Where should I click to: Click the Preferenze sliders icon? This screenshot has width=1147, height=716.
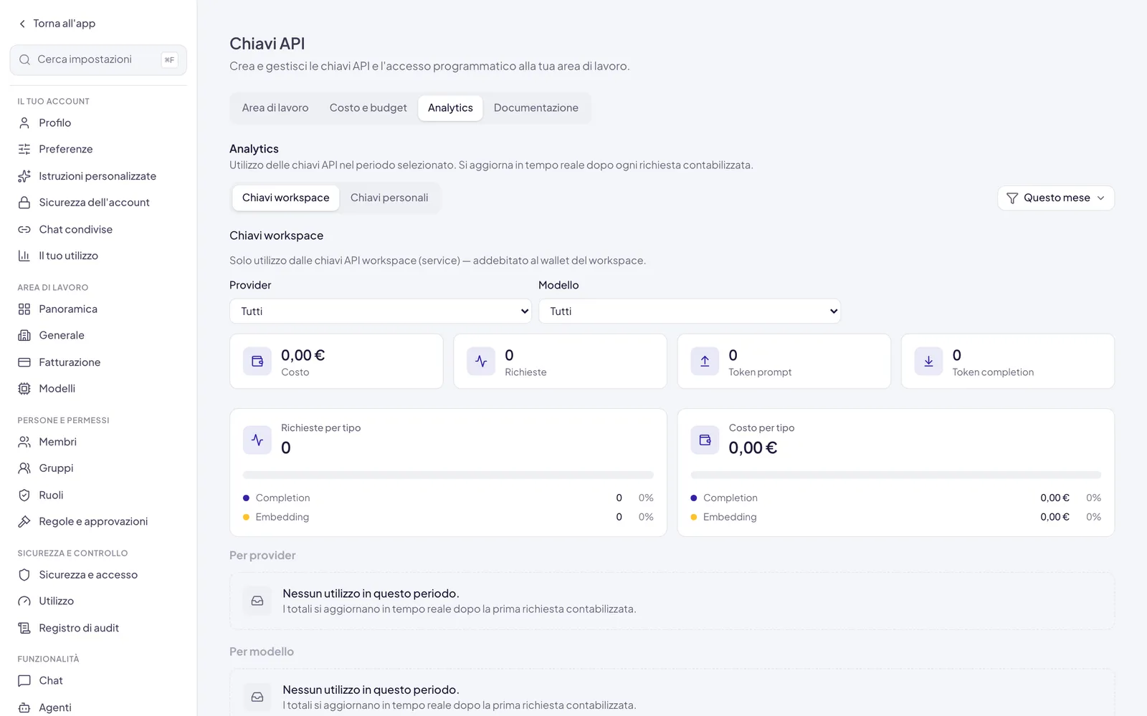24,149
